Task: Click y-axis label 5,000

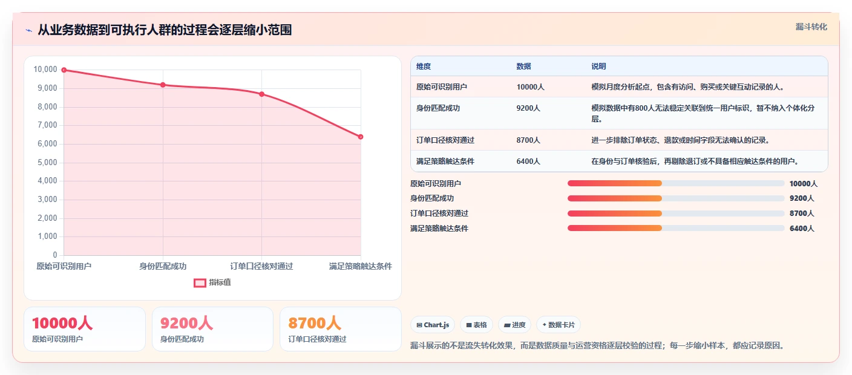Action: pyautogui.click(x=47, y=163)
